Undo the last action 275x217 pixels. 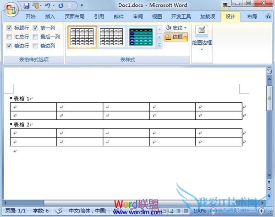(47, 6)
